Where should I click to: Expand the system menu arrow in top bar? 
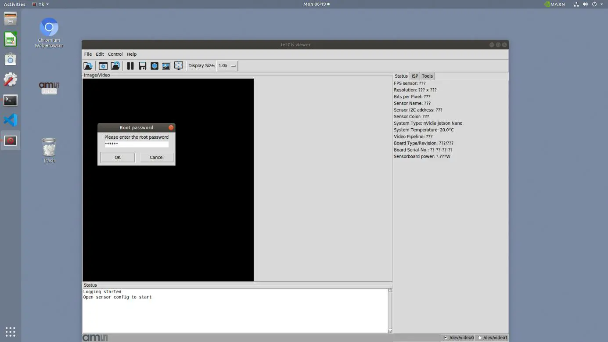[602, 4]
